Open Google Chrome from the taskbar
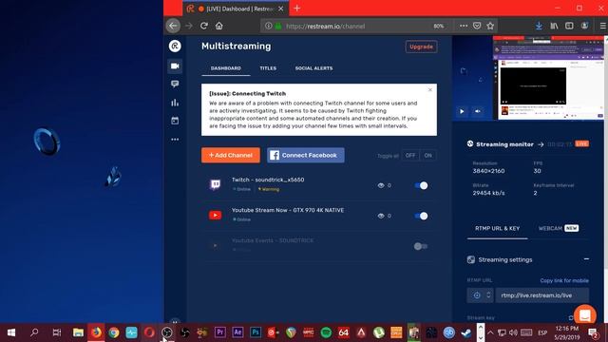608x342 pixels. (x=114, y=332)
